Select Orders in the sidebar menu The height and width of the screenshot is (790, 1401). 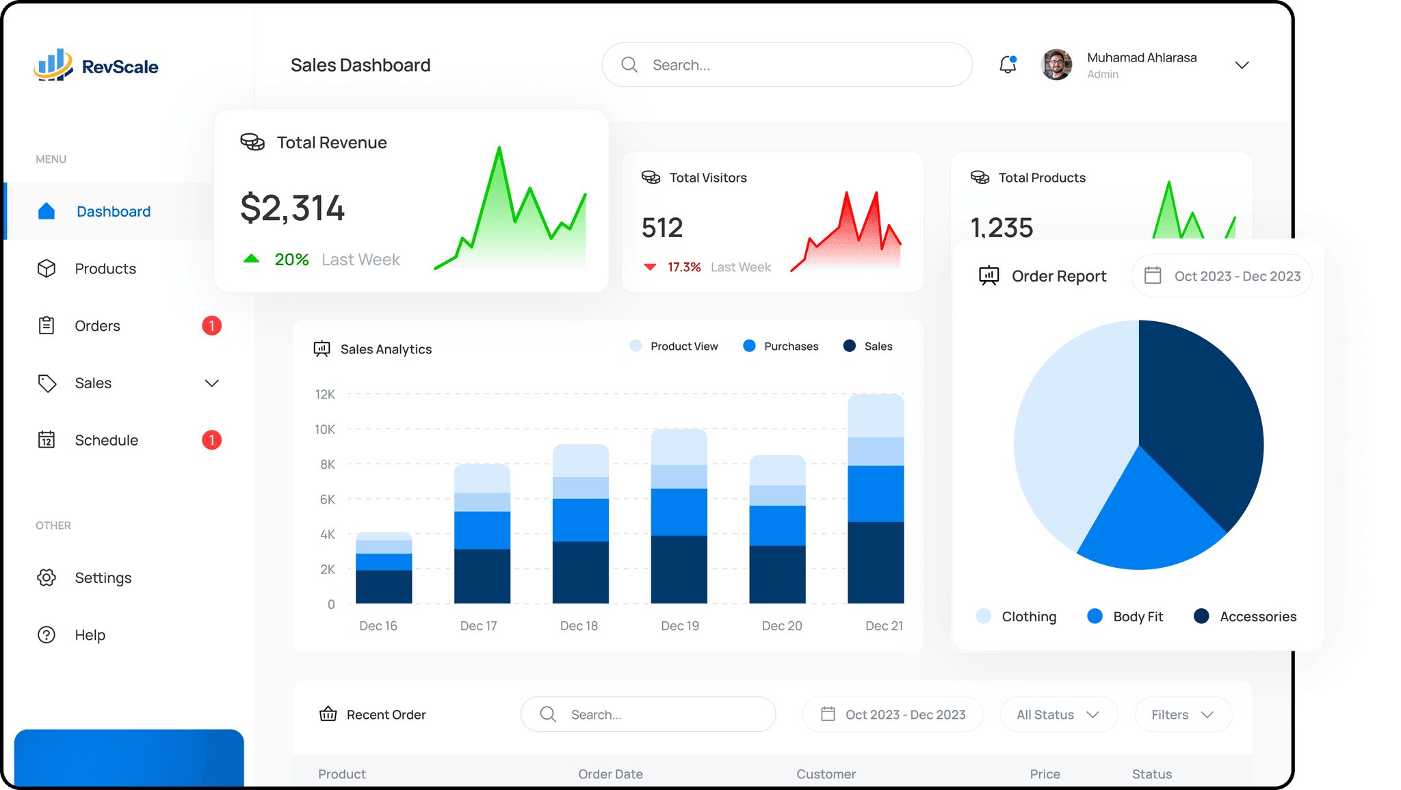98,326
